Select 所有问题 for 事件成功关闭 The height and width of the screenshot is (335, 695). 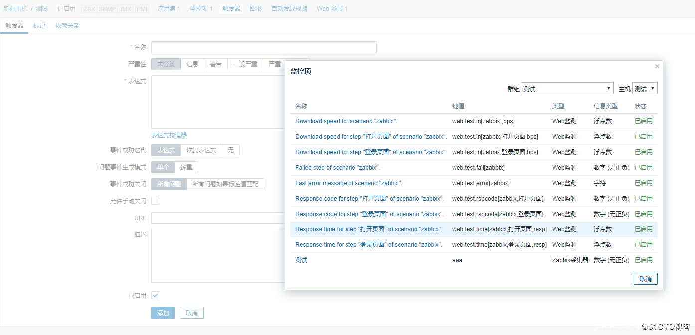[x=169, y=184]
